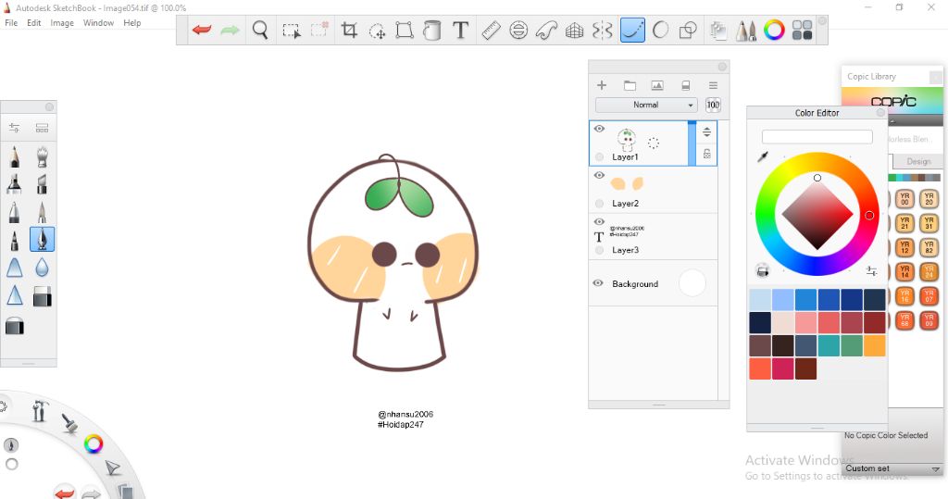Select the Text tool in the toolbar
Image resolution: width=948 pixels, height=499 pixels.
coord(461,30)
